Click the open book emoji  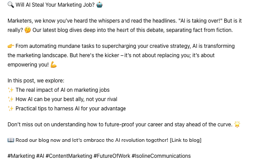pyautogui.click(x=11, y=140)
